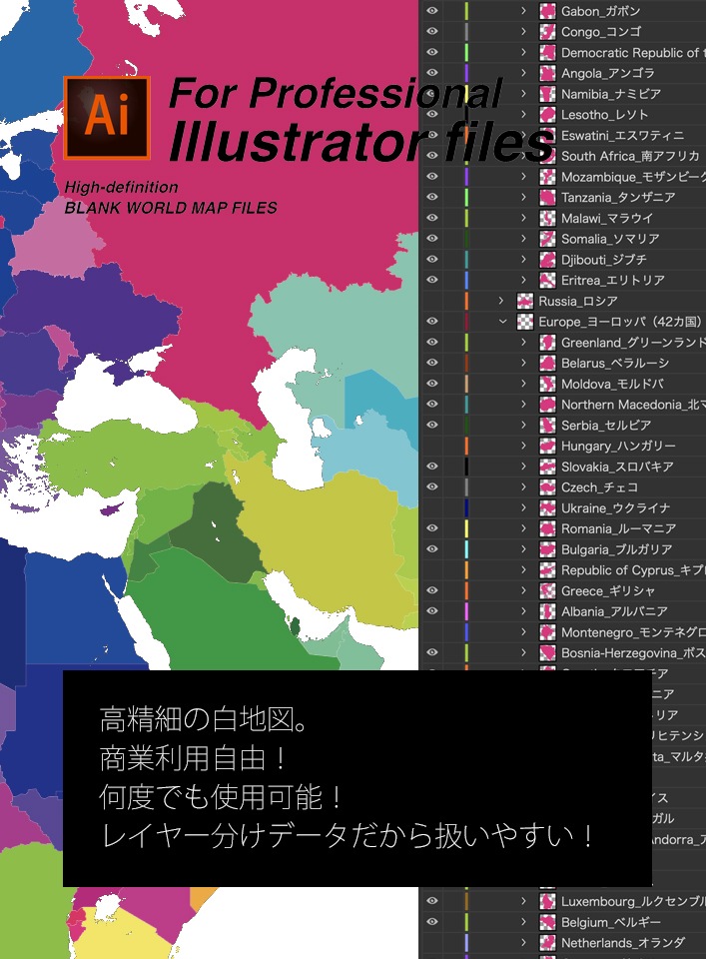
Task: Select the Angola_アンゴラ layer name
Action: pyautogui.click(x=607, y=73)
